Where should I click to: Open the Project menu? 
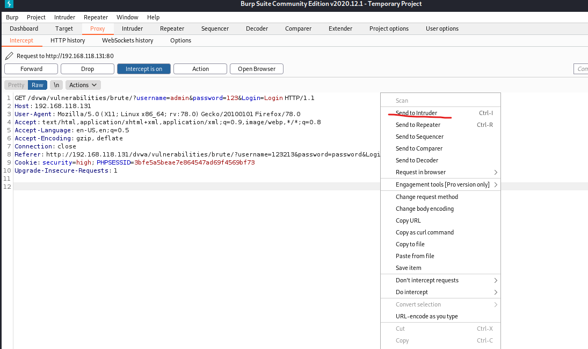[x=36, y=17]
